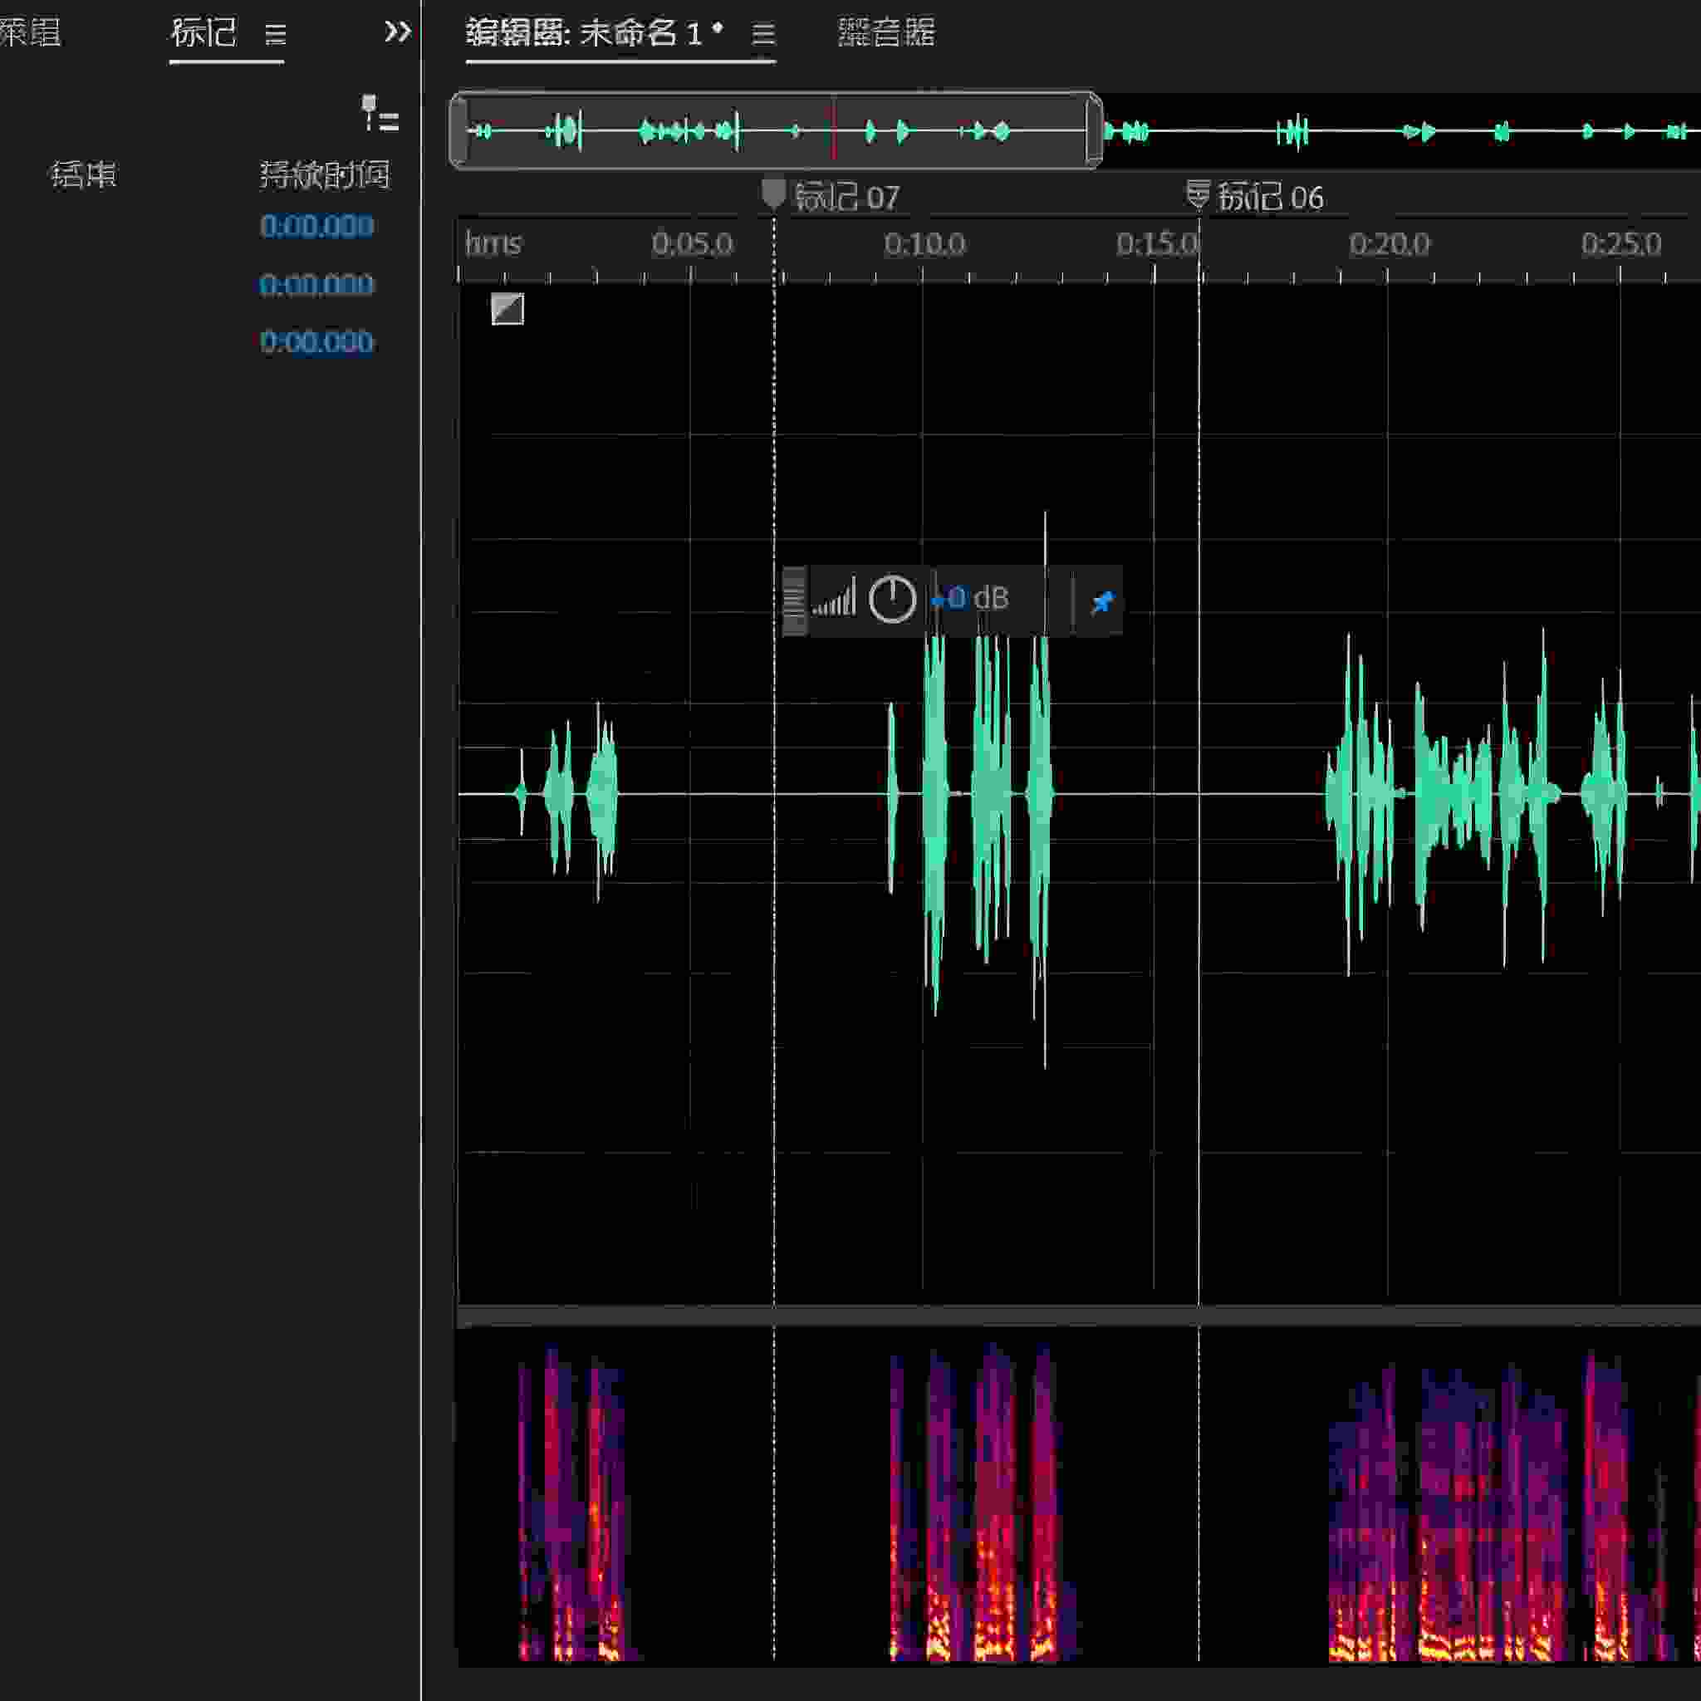Click the fade-in handle on the waveform
Image resolution: width=1701 pixels, height=1701 pixels.
[x=507, y=309]
